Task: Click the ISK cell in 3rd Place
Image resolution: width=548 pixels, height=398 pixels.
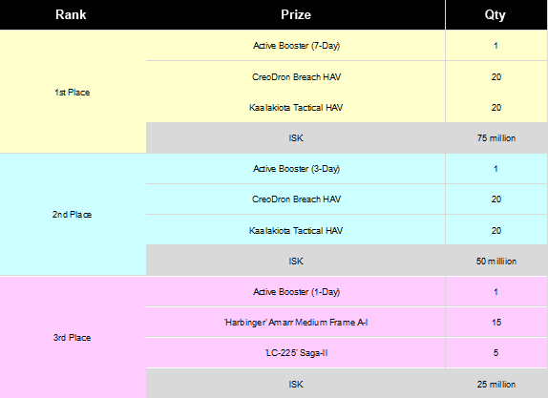Action: pos(296,384)
